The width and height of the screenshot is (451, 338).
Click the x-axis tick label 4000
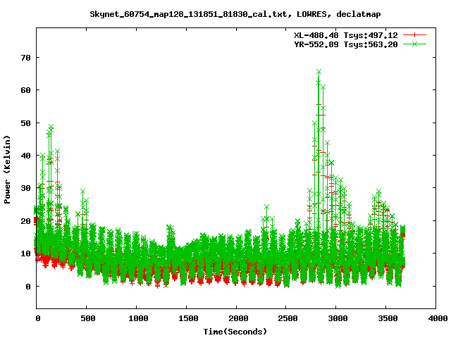438,318
